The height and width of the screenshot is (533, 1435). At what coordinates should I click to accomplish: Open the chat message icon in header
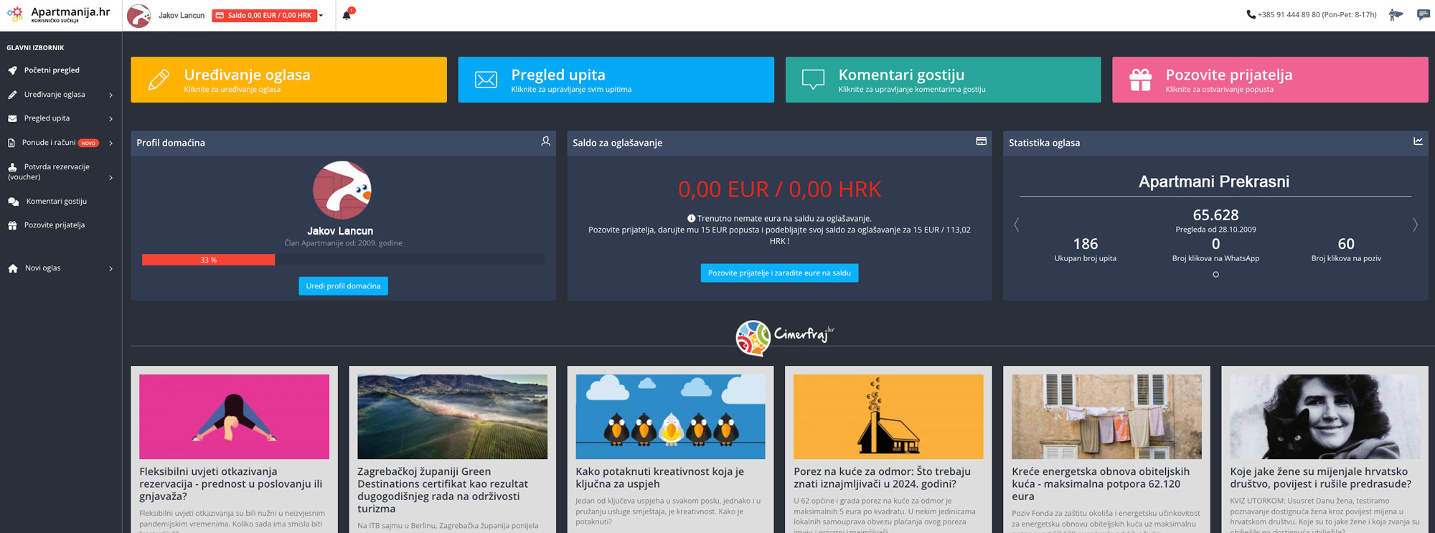coord(1424,14)
